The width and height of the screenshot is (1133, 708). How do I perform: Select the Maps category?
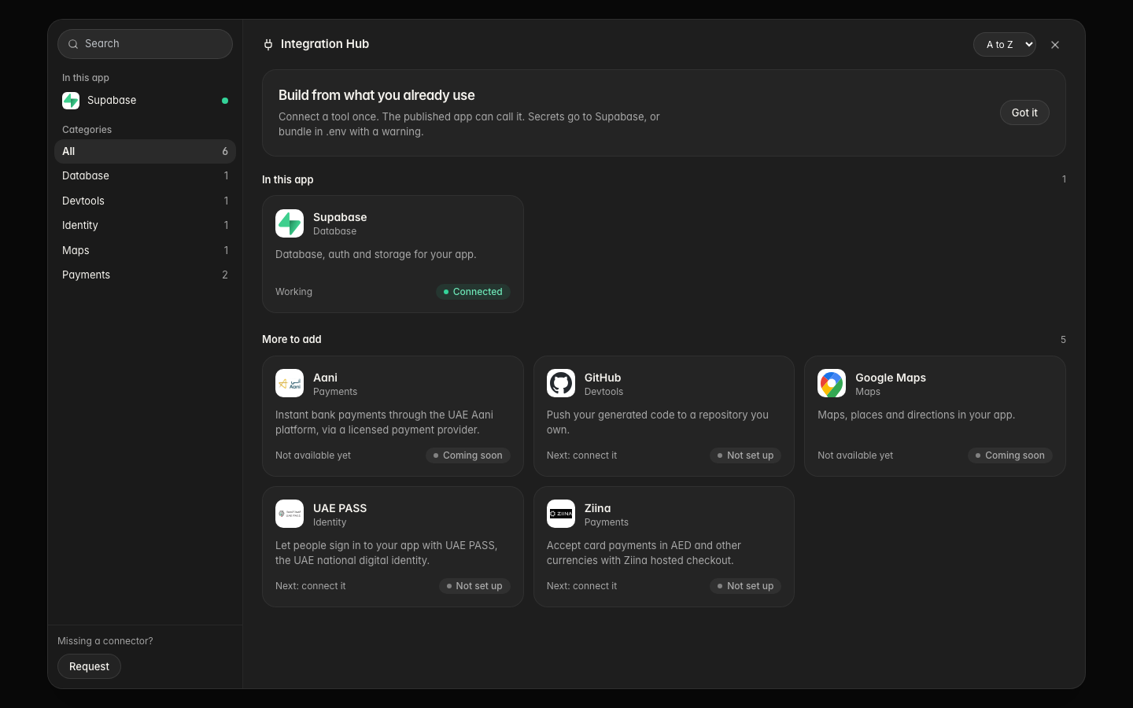coord(145,250)
